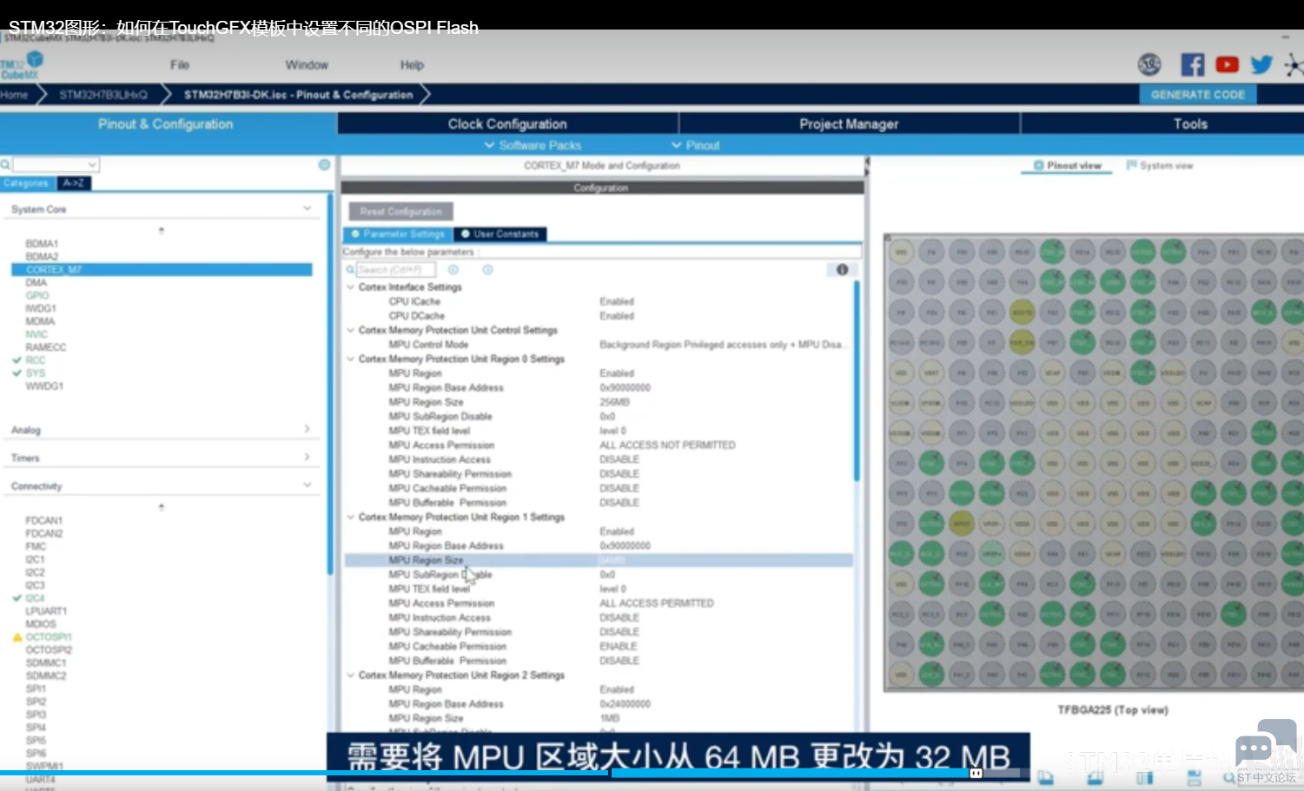This screenshot has height=791, width=1304.
Task: Click the info icon in the parameter panel
Action: [842, 269]
